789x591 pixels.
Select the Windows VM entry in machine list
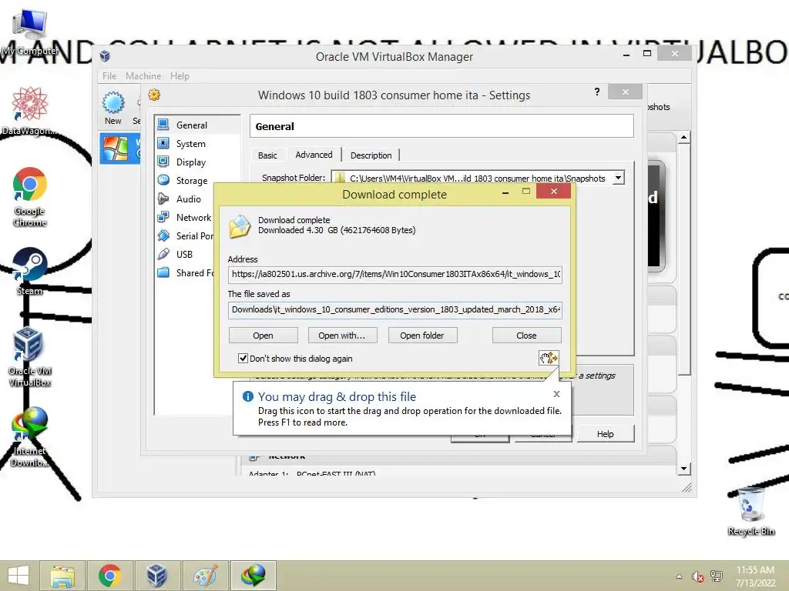[120, 149]
